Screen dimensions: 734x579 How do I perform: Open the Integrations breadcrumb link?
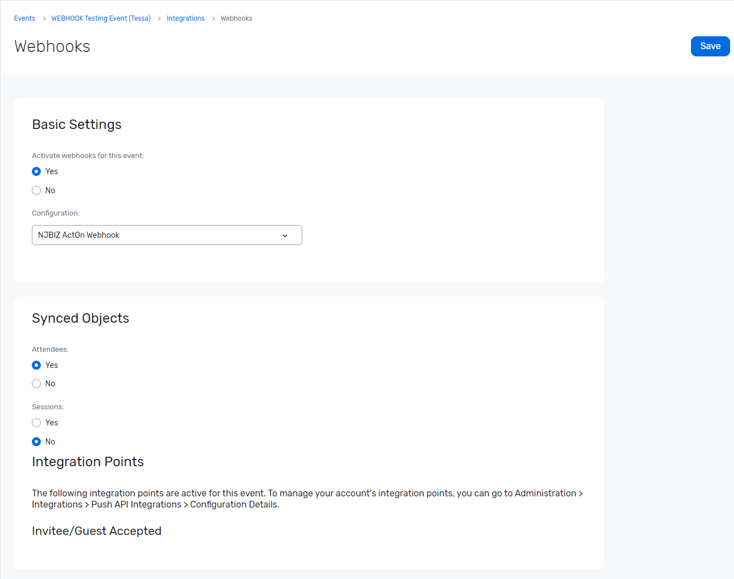click(x=185, y=18)
